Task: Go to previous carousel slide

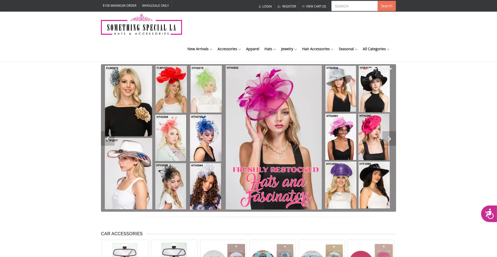Action: (108, 138)
